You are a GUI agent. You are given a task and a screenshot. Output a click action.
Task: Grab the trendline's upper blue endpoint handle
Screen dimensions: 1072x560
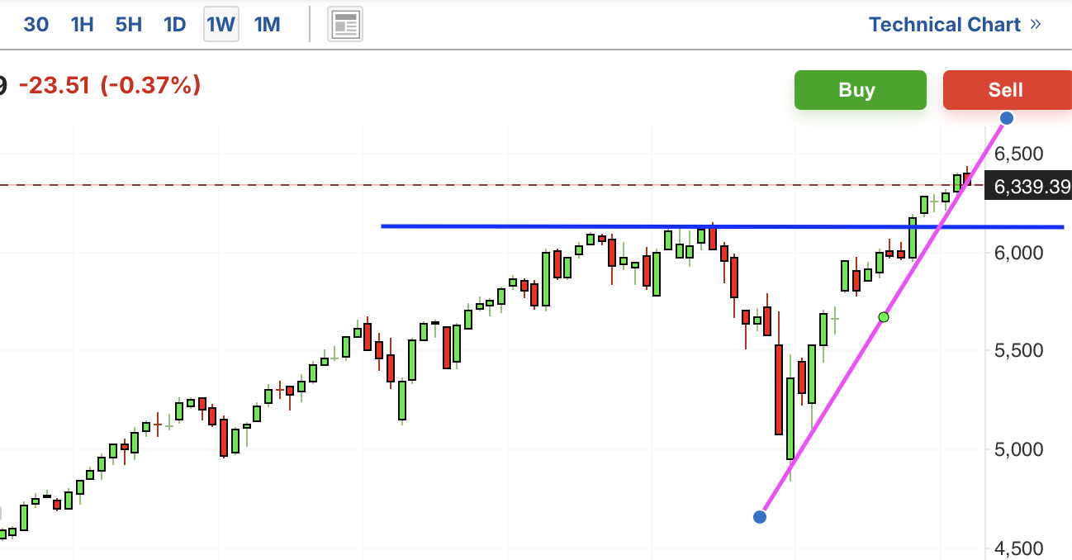pos(1007,118)
